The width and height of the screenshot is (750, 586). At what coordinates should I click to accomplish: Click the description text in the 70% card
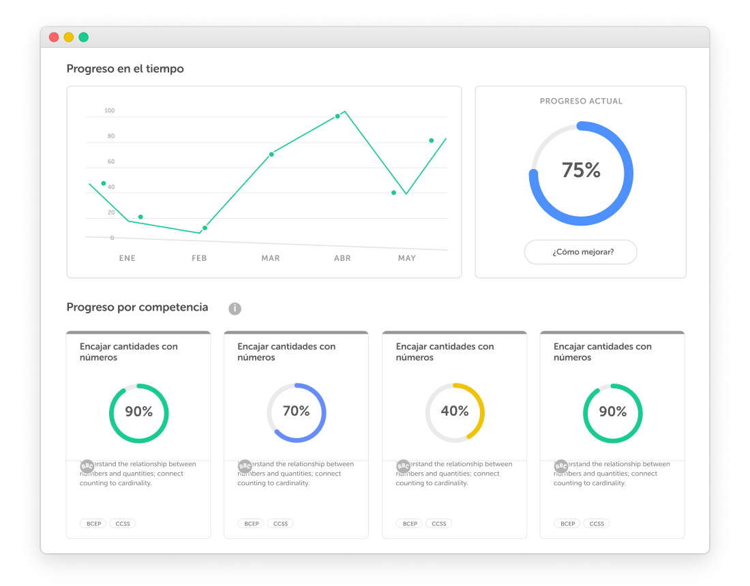coord(296,474)
